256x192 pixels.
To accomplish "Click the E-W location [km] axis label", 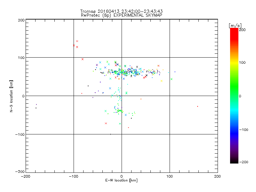I will tap(121, 181).
